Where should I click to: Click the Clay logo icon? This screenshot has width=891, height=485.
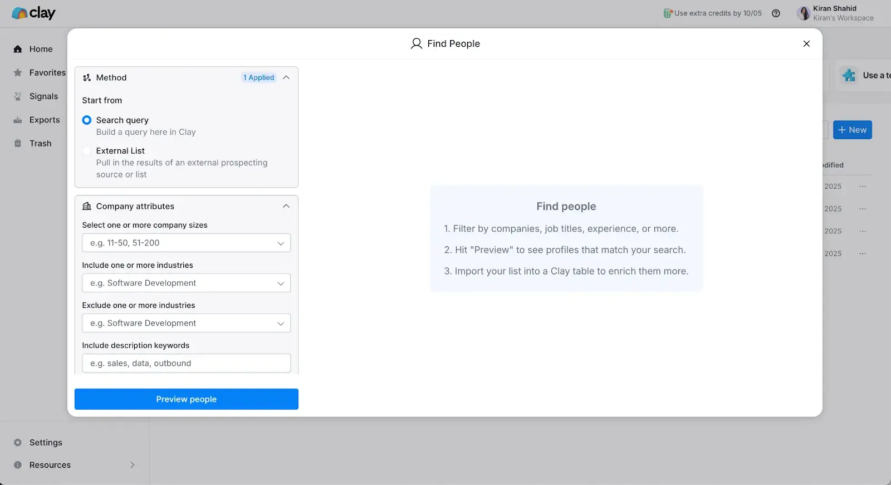[19, 13]
